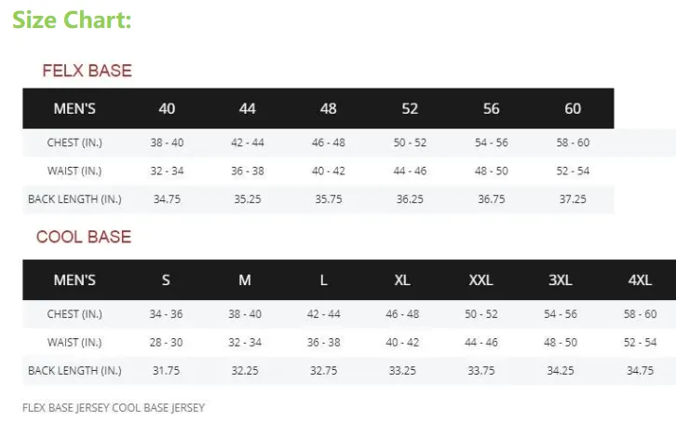This screenshot has width=676, height=438.
Task: Click the XXL size column header
Action: click(x=480, y=281)
